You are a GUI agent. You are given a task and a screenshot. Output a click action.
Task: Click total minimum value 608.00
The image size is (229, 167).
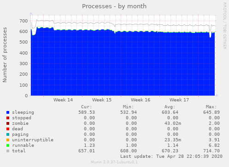(129, 151)
